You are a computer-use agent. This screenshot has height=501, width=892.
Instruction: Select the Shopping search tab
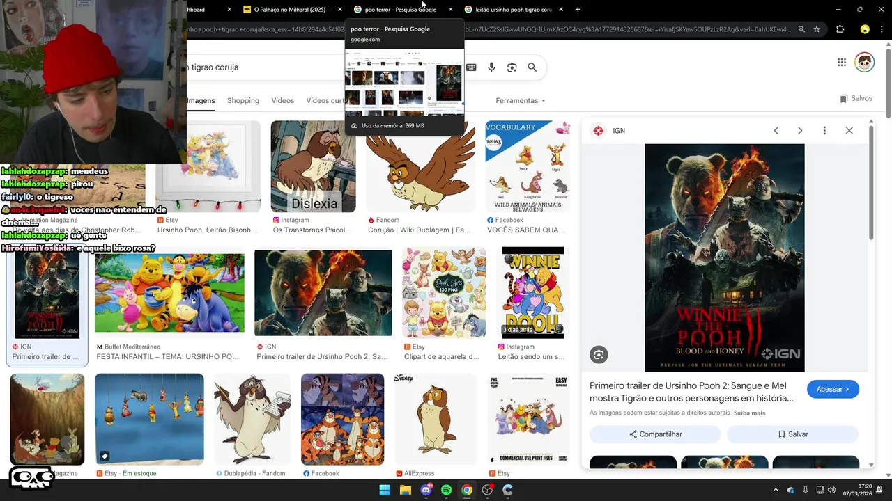(x=243, y=100)
